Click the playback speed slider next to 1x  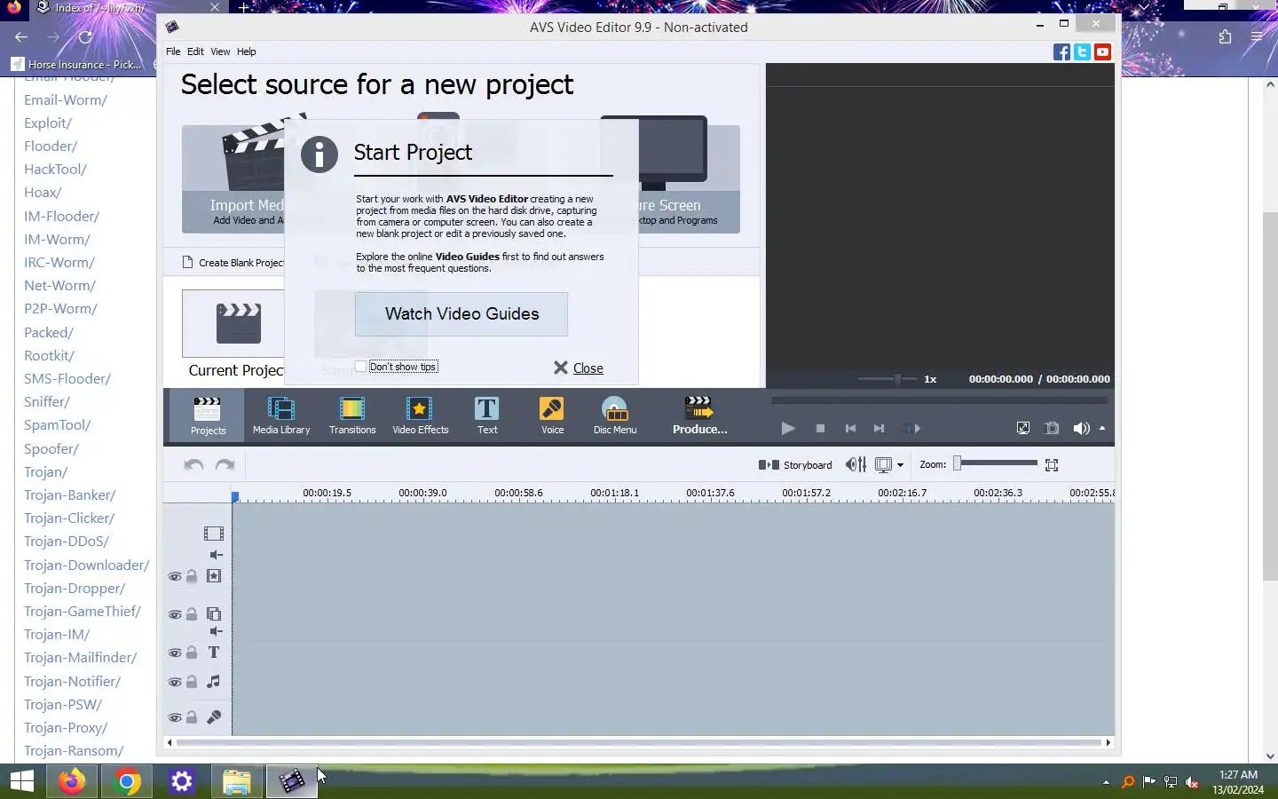[x=887, y=378]
